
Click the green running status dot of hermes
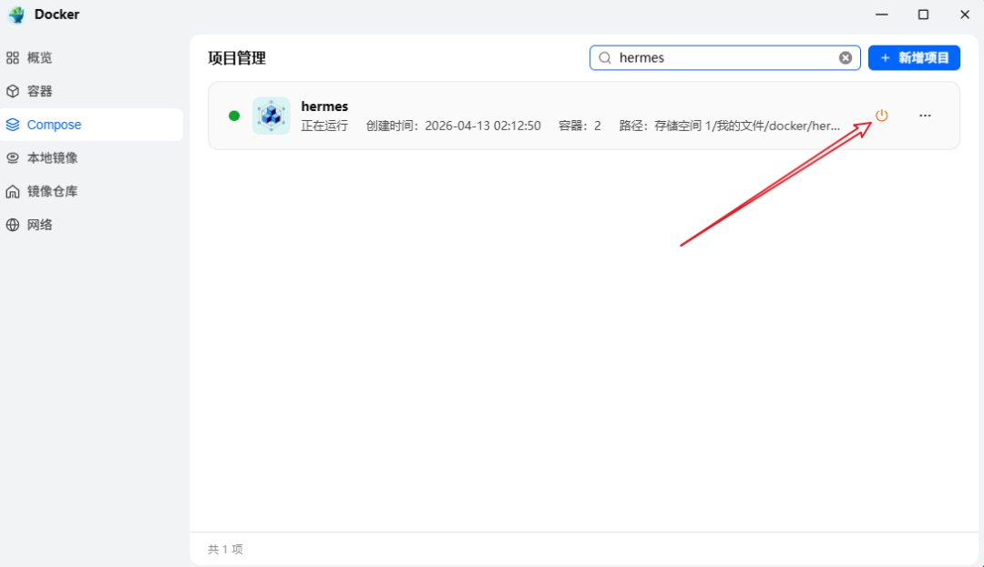pyautogui.click(x=234, y=116)
